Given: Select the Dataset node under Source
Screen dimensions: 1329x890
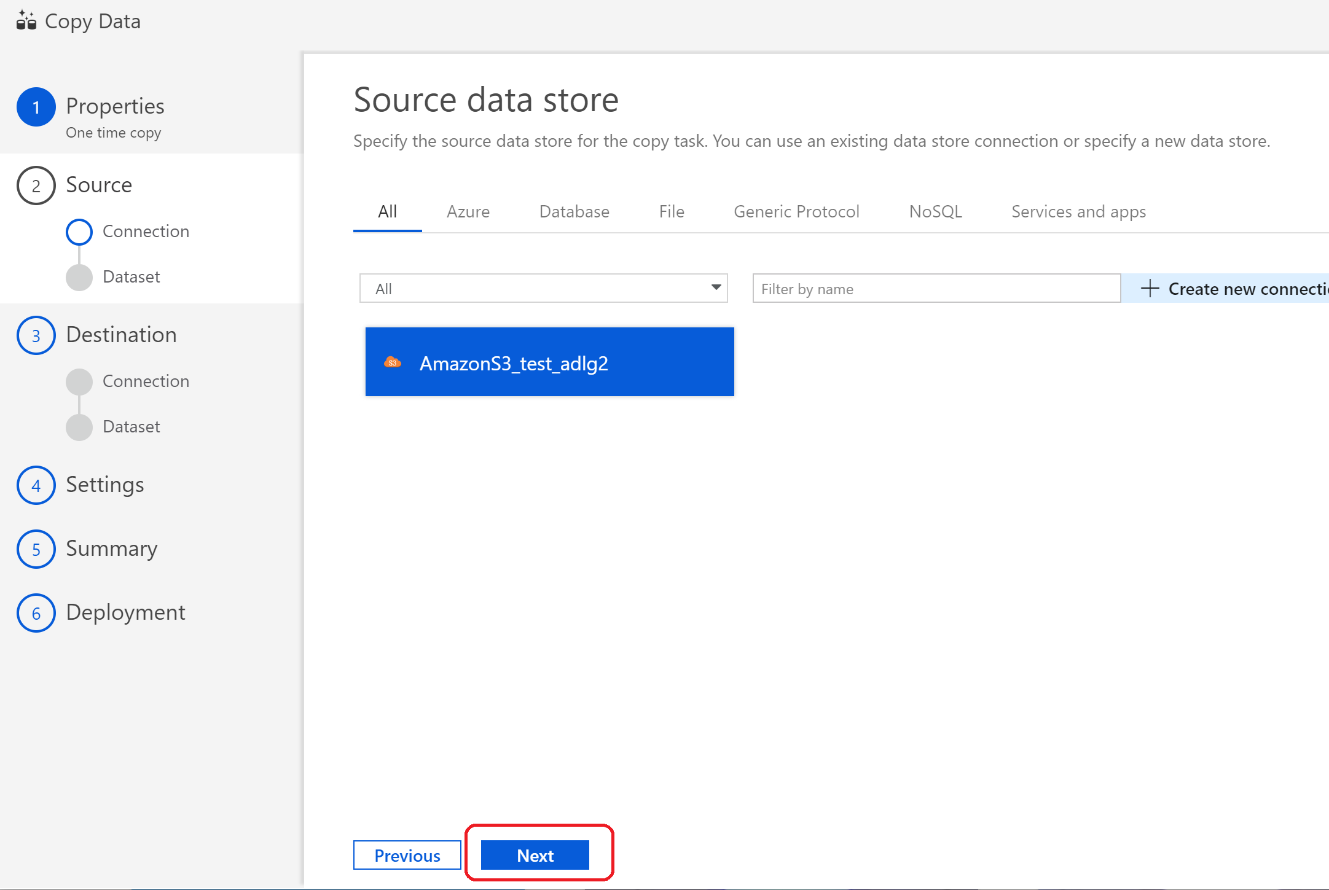Looking at the screenshot, I should (79, 277).
